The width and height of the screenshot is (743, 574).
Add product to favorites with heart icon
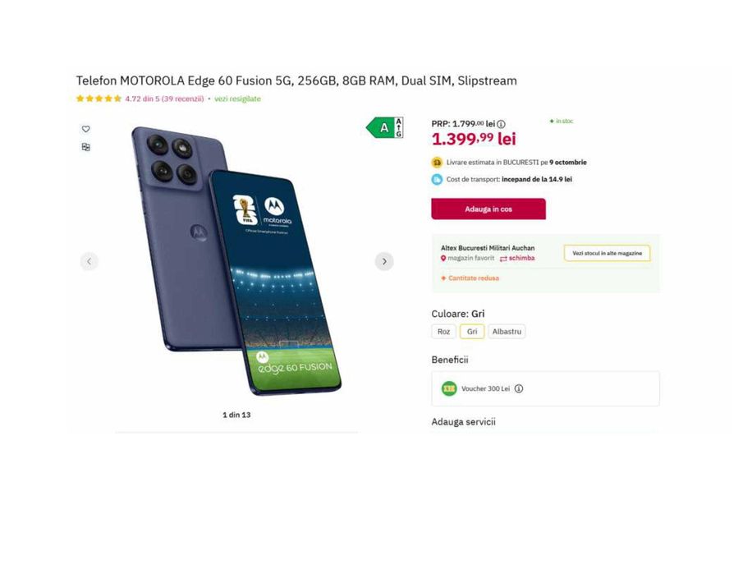[85, 129]
